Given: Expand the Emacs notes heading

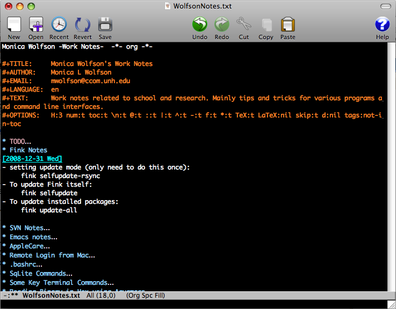Looking at the screenshot, I should pyautogui.click(x=30, y=237).
